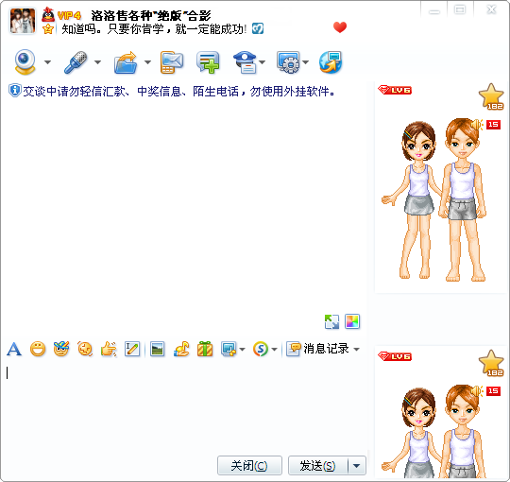Toggle the QQ Show panel expand icon
510x482 pixels.
[x=331, y=321]
